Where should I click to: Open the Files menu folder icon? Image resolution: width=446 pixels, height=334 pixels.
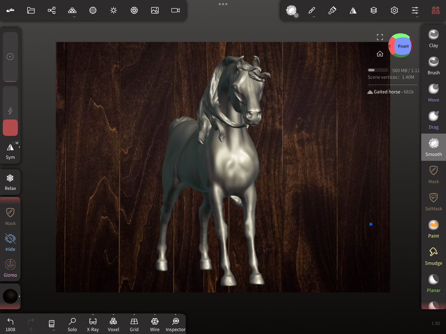31,10
